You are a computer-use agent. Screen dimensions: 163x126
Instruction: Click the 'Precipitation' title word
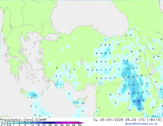pyautogui.click(x=11, y=120)
